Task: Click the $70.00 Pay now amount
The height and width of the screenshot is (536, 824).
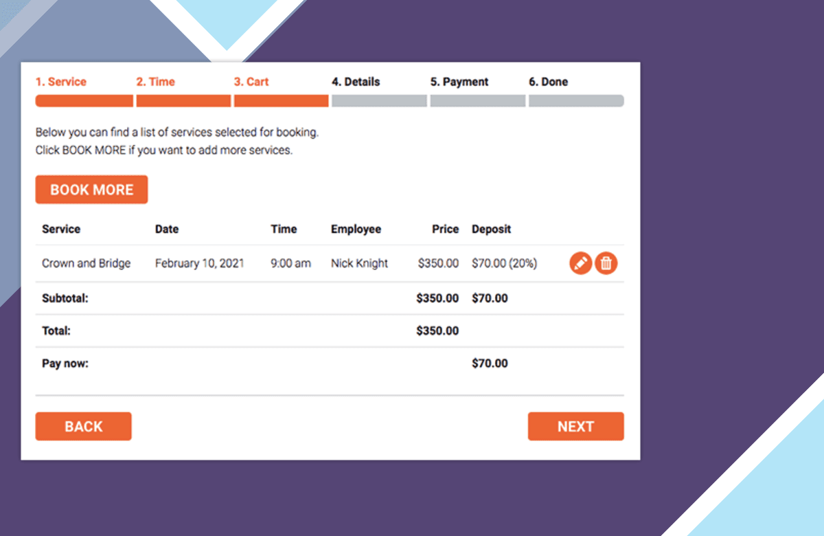Action: pos(490,364)
